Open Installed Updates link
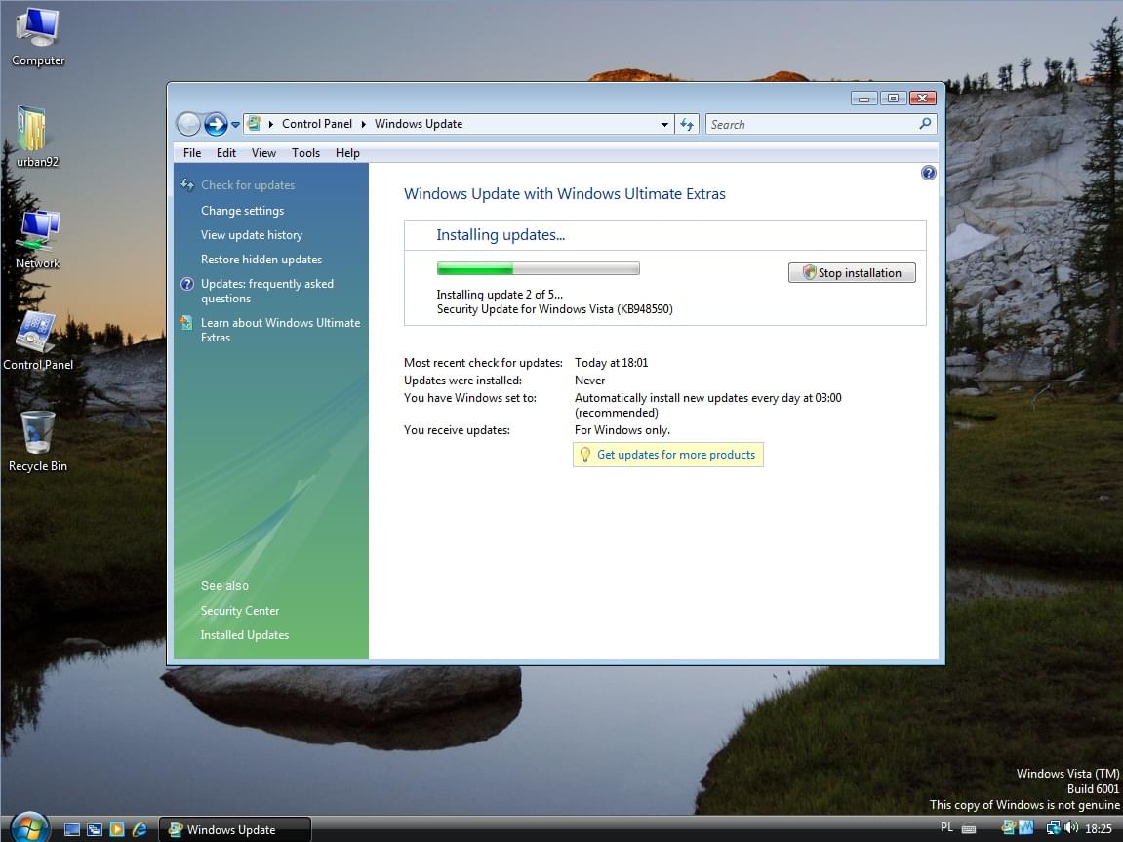The height and width of the screenshot is (842, 1123). (245, 635)
